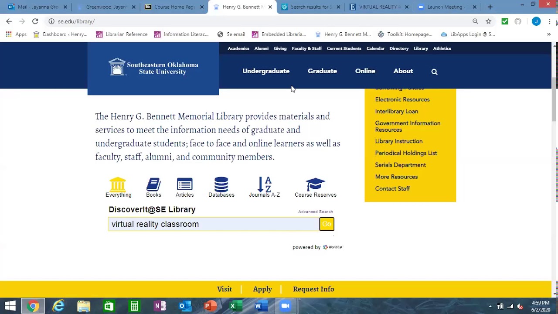Screen dimensions: 558x314
Task: Open the LibApps Login bookmark
Action: 468,34
